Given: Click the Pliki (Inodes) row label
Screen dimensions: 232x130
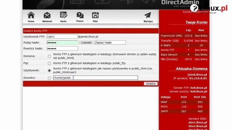Looking at the screenshot, I should (169, 59).
